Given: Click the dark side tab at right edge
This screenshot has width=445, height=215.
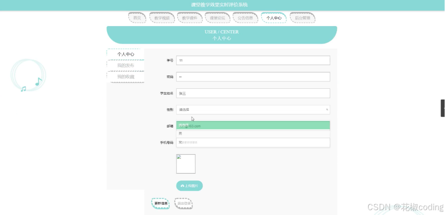Looking at the screenshot, I should click(x=443, y=108).
